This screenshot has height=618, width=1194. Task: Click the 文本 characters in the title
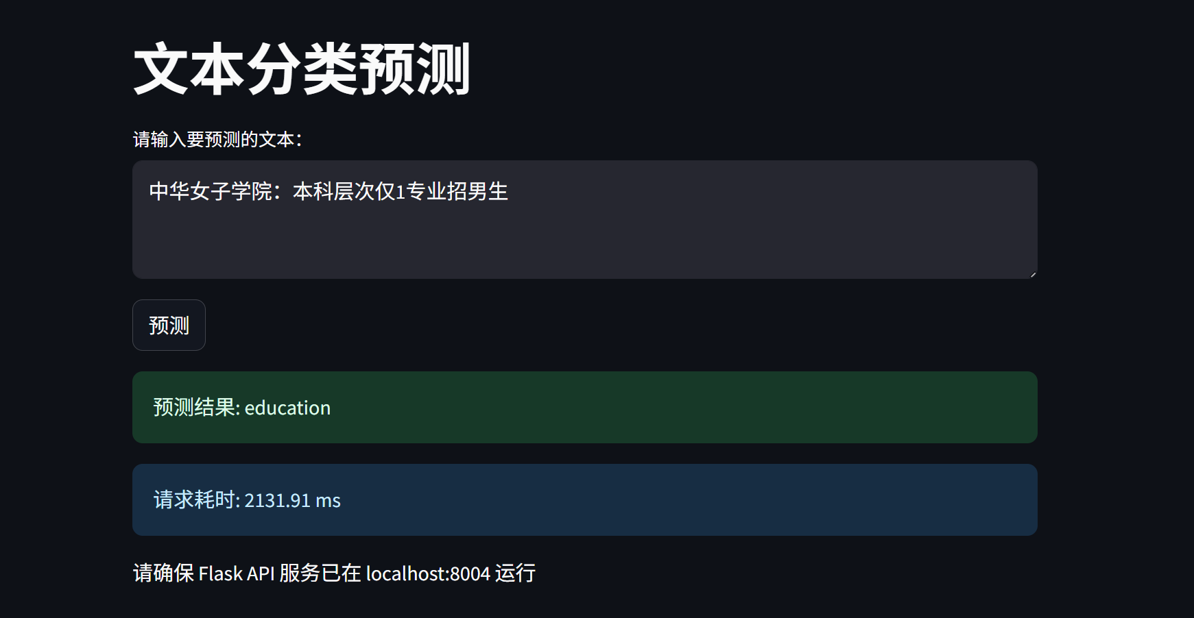189,69
